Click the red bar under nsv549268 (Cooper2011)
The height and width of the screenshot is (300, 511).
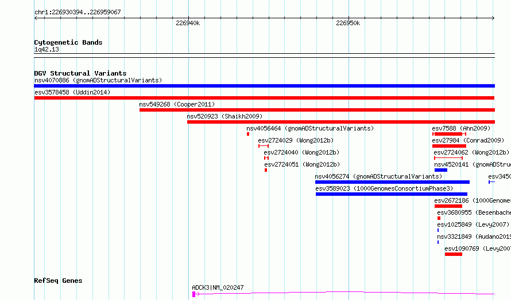[x=317, y=110]
